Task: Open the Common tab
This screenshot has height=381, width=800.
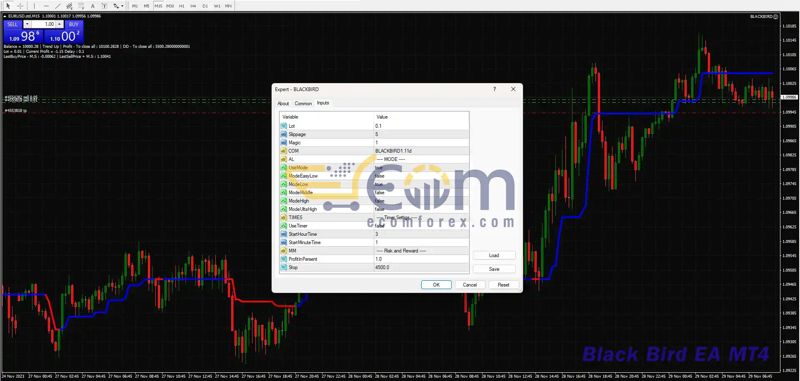Action: (303, 104)
